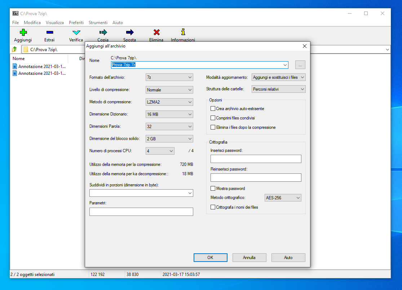Click the green plus Aggiungi toolbar icon
This screenshot has height=290, width=402.
click(x=23, y=32)
